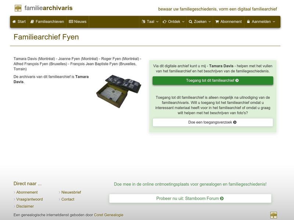Open the Coret Genealogie link
This screenshot has height=220, width=294.
click(x=109, y=215)
